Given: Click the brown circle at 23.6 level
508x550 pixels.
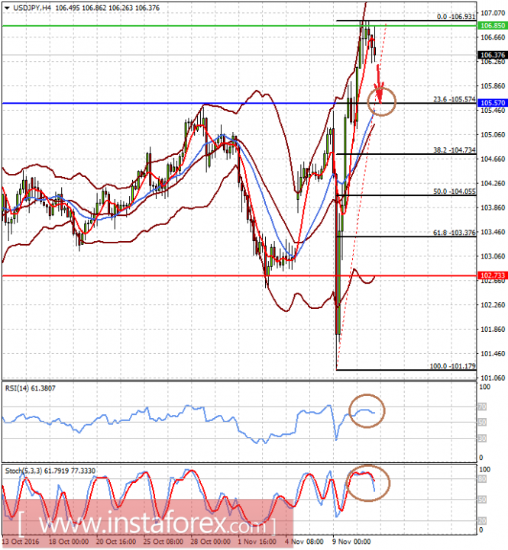Looking at the screenshot, I should 381,101.
